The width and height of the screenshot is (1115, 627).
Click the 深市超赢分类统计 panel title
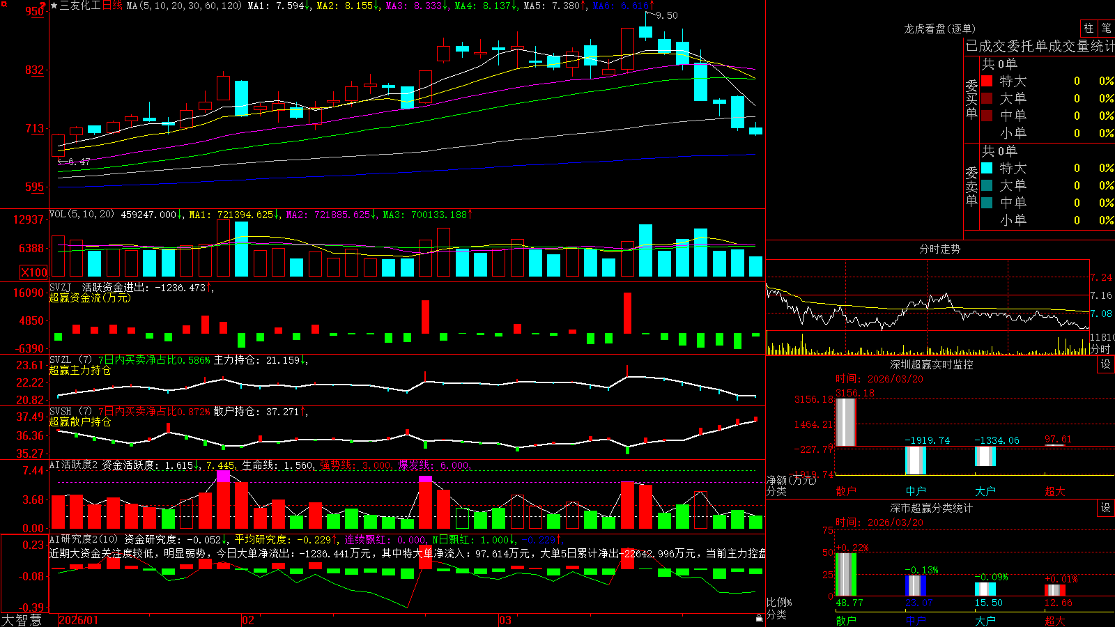[x=932, y=508]
